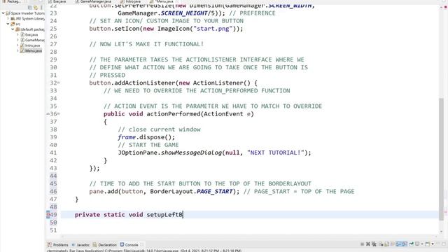Click Terminate icon in Console toolbar
Image resolution: width=448 pixels, height=252 pixels.
(x=363, y=244)
